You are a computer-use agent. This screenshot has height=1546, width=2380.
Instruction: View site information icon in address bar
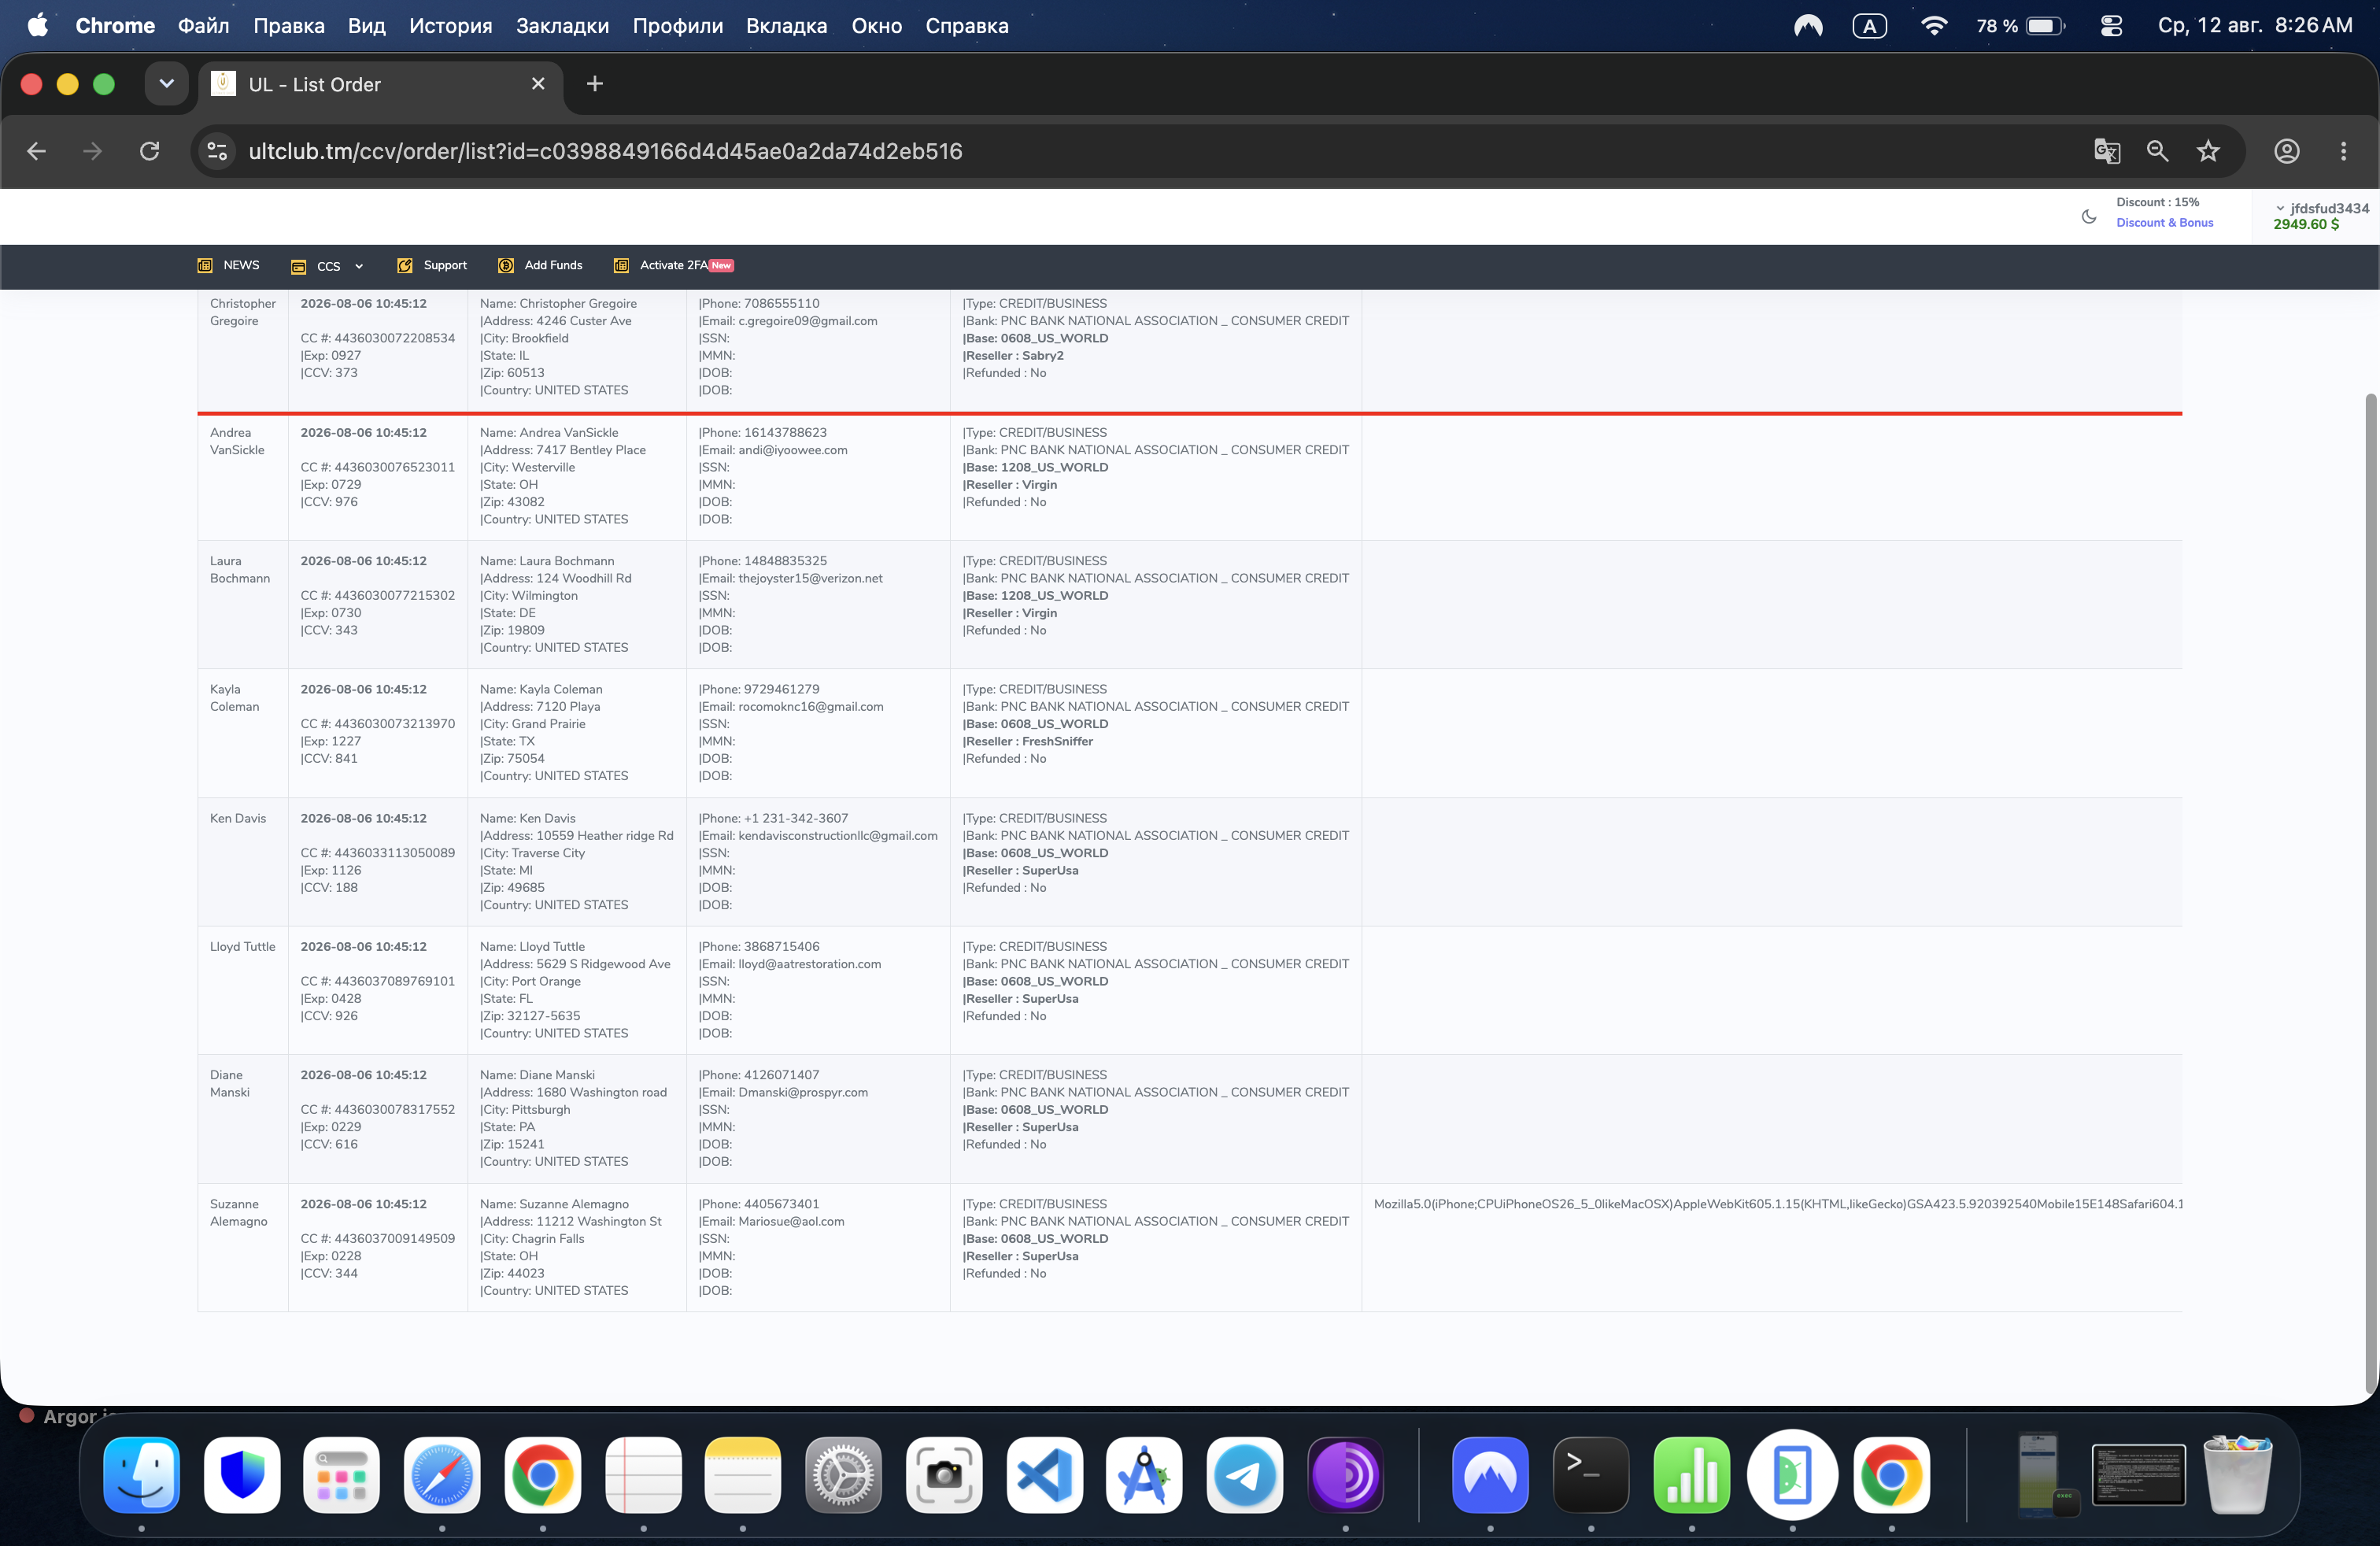(217, 151)
